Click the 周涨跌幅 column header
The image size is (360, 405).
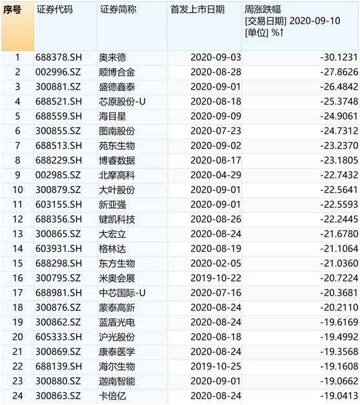point(300,26)
